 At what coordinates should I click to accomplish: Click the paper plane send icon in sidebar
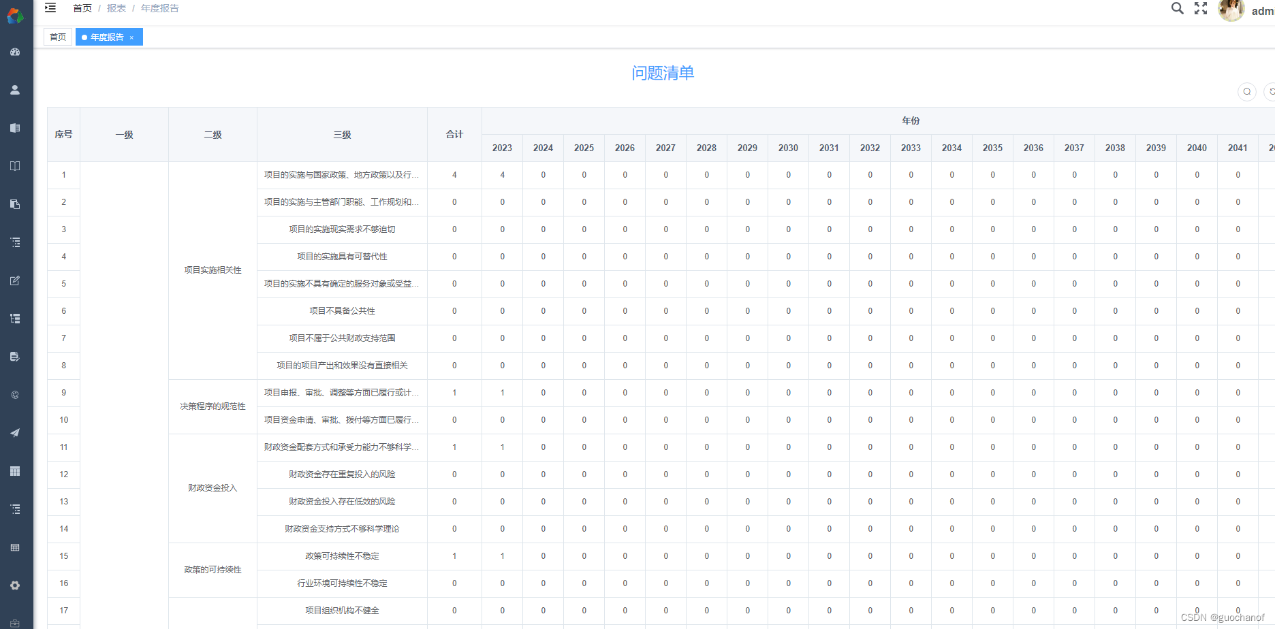[14, 432]
